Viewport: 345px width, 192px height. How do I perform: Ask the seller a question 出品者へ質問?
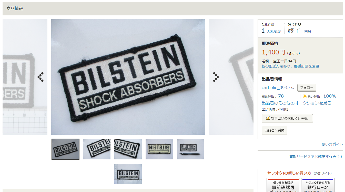pyautogui.click(x=275, y=130)
